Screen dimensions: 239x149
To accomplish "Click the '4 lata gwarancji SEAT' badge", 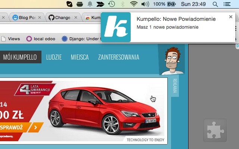I will pyautogui.click(x=35, y=89).
